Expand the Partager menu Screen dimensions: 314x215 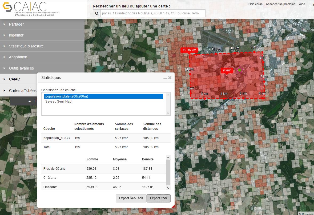[x=42, y=24]
